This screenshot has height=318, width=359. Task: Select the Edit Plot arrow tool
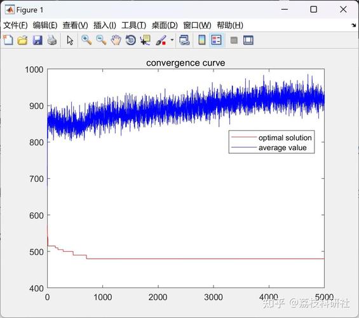(x=70, y=40)
